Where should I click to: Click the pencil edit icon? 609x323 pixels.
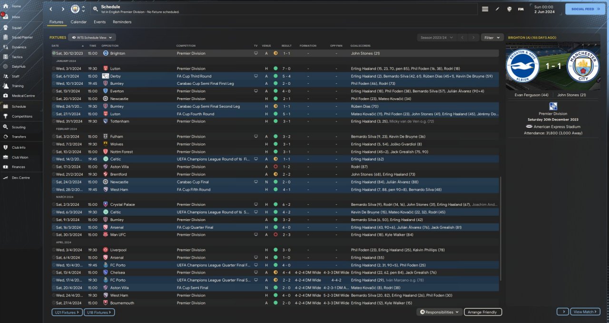coord(497,9)
